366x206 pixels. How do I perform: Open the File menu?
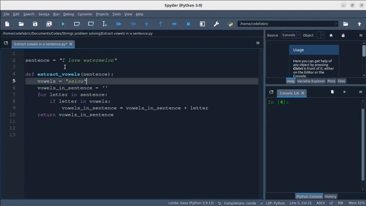click(6, 14)
